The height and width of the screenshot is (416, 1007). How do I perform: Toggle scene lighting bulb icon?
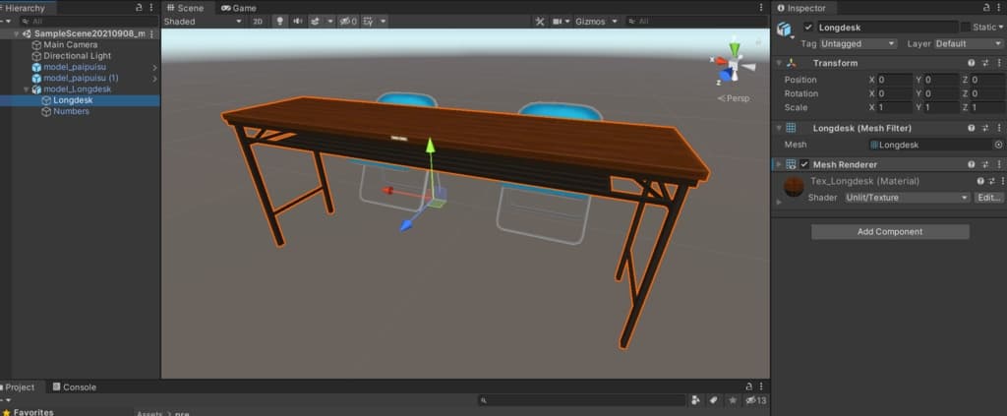[x=279, y=22]
